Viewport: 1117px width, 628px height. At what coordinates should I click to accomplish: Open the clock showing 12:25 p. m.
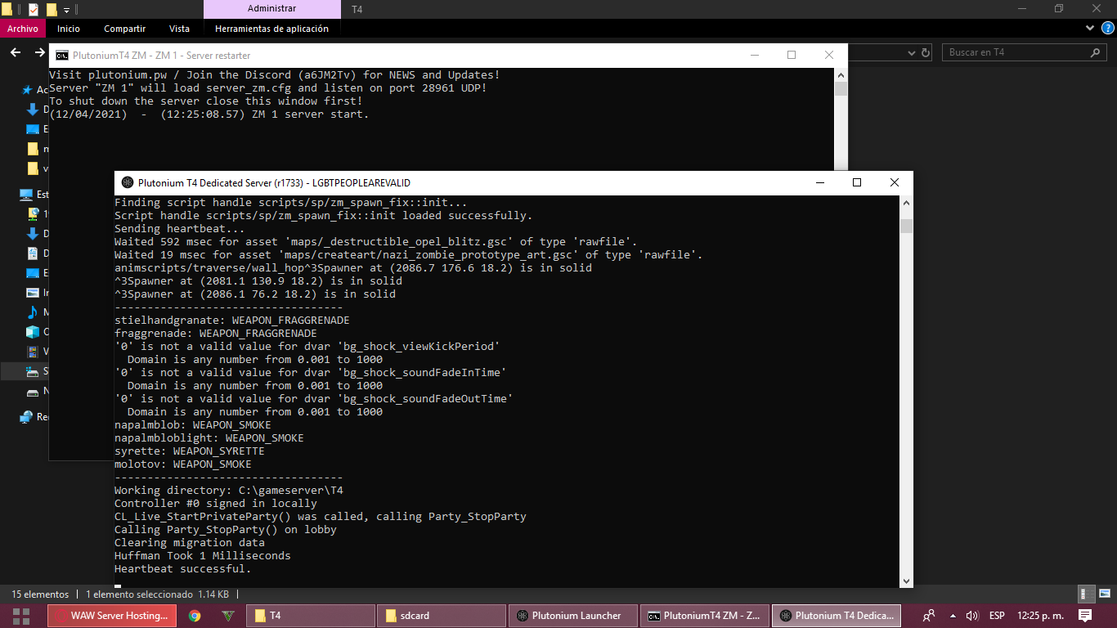click(1040, 616)
